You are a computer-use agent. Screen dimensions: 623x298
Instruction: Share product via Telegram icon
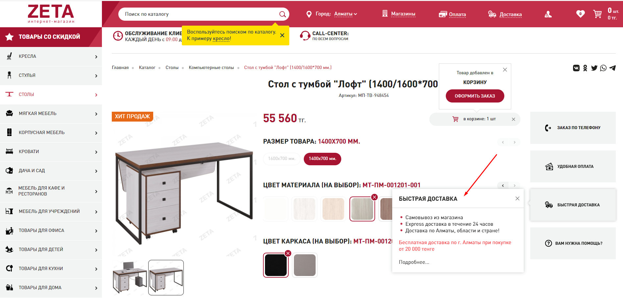point(612,68)
